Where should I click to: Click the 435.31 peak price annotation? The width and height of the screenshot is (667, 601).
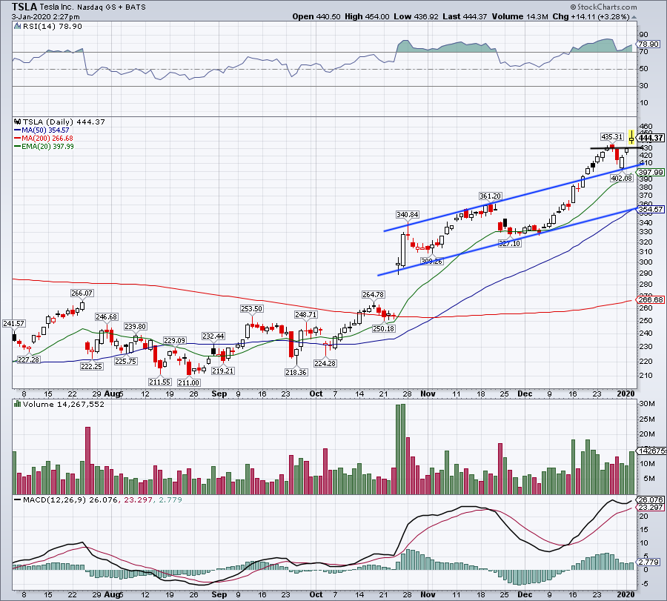point(611,137)
